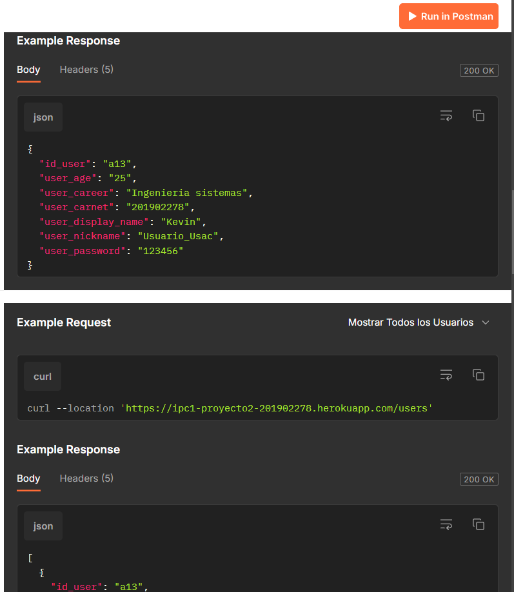Select Body tab below the curl request

pos(28,479)
